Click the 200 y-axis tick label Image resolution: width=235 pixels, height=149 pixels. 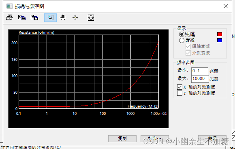pos(15,43)
